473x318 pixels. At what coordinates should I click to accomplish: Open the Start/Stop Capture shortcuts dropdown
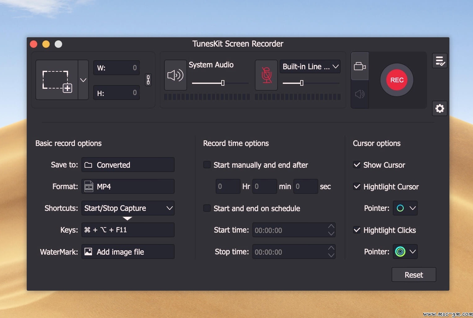coord(128,208)
